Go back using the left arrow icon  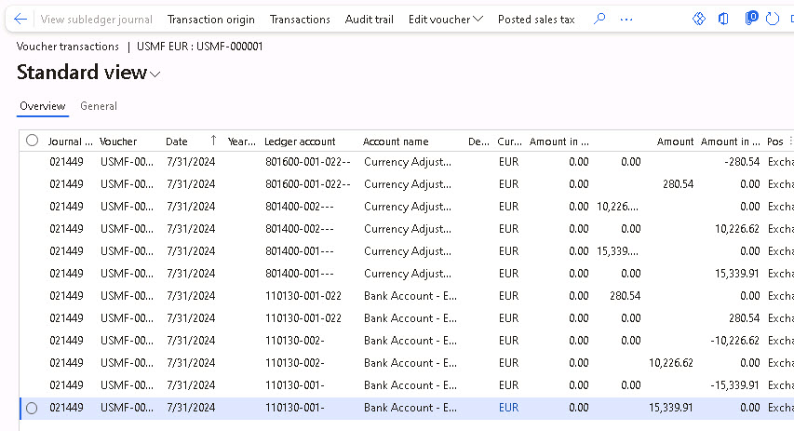coord(20,20)
